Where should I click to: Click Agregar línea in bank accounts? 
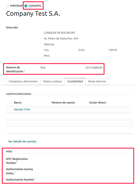tap(22, 109)
